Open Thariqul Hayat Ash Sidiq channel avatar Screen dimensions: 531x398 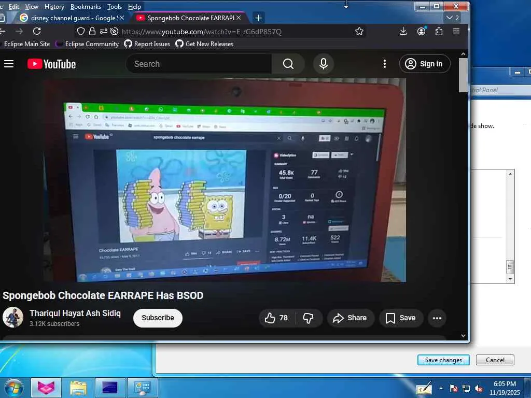13,318
